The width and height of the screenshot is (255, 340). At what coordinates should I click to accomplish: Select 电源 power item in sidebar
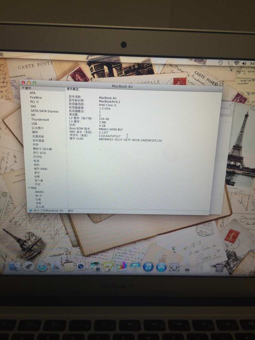(x=36, y=161)
